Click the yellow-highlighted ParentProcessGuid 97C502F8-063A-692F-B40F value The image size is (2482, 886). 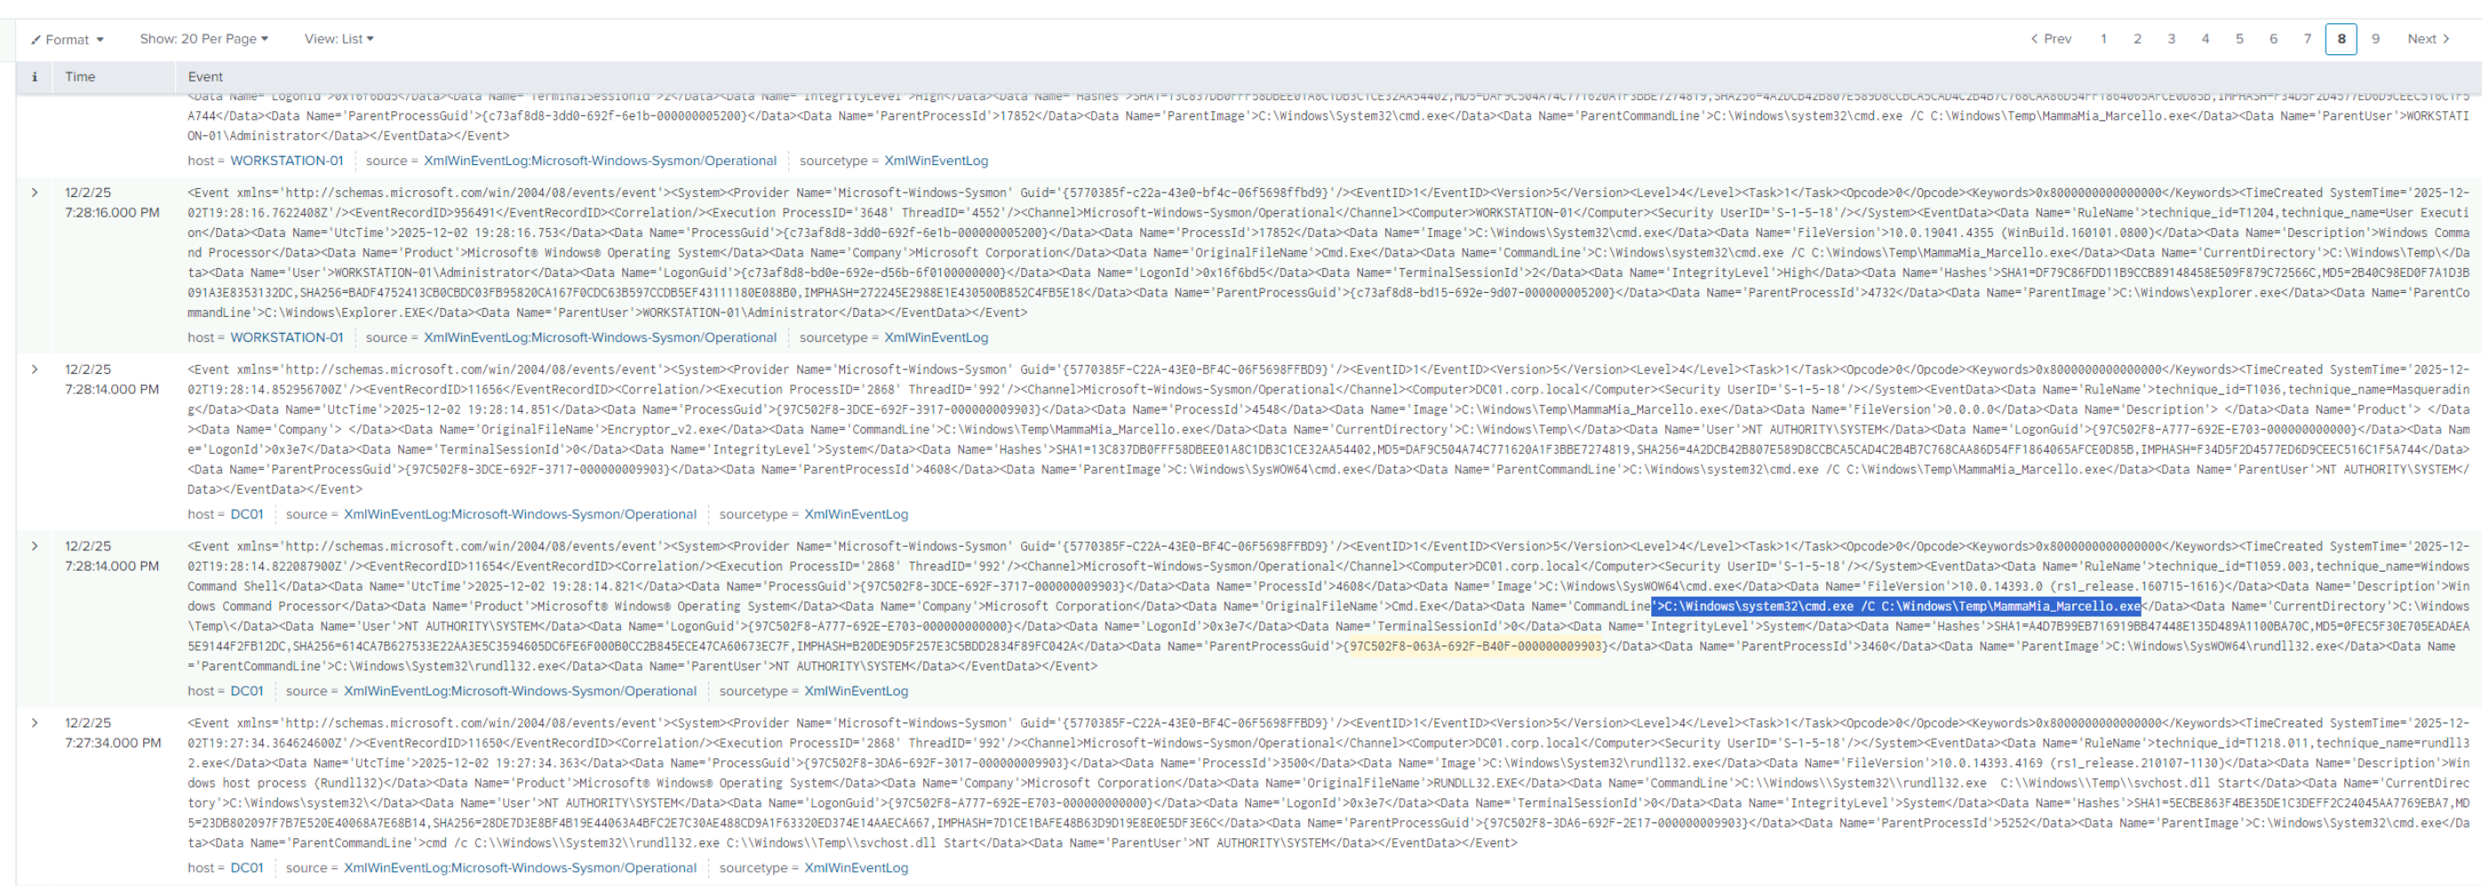[x=1477, y=646]
